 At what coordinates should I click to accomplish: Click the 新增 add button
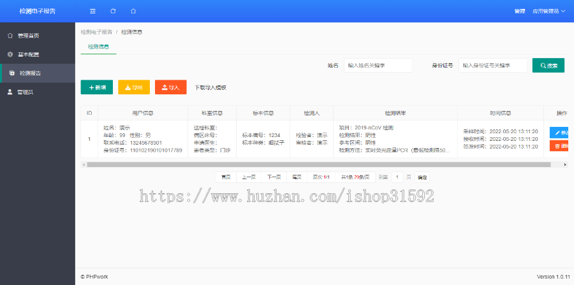pos(97,87)
